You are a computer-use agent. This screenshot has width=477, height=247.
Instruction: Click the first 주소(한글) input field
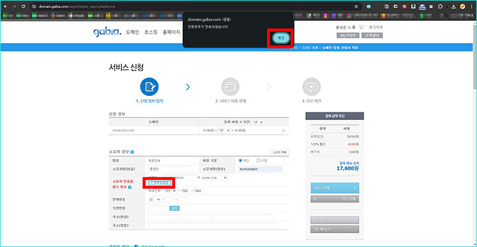(179, 217)
